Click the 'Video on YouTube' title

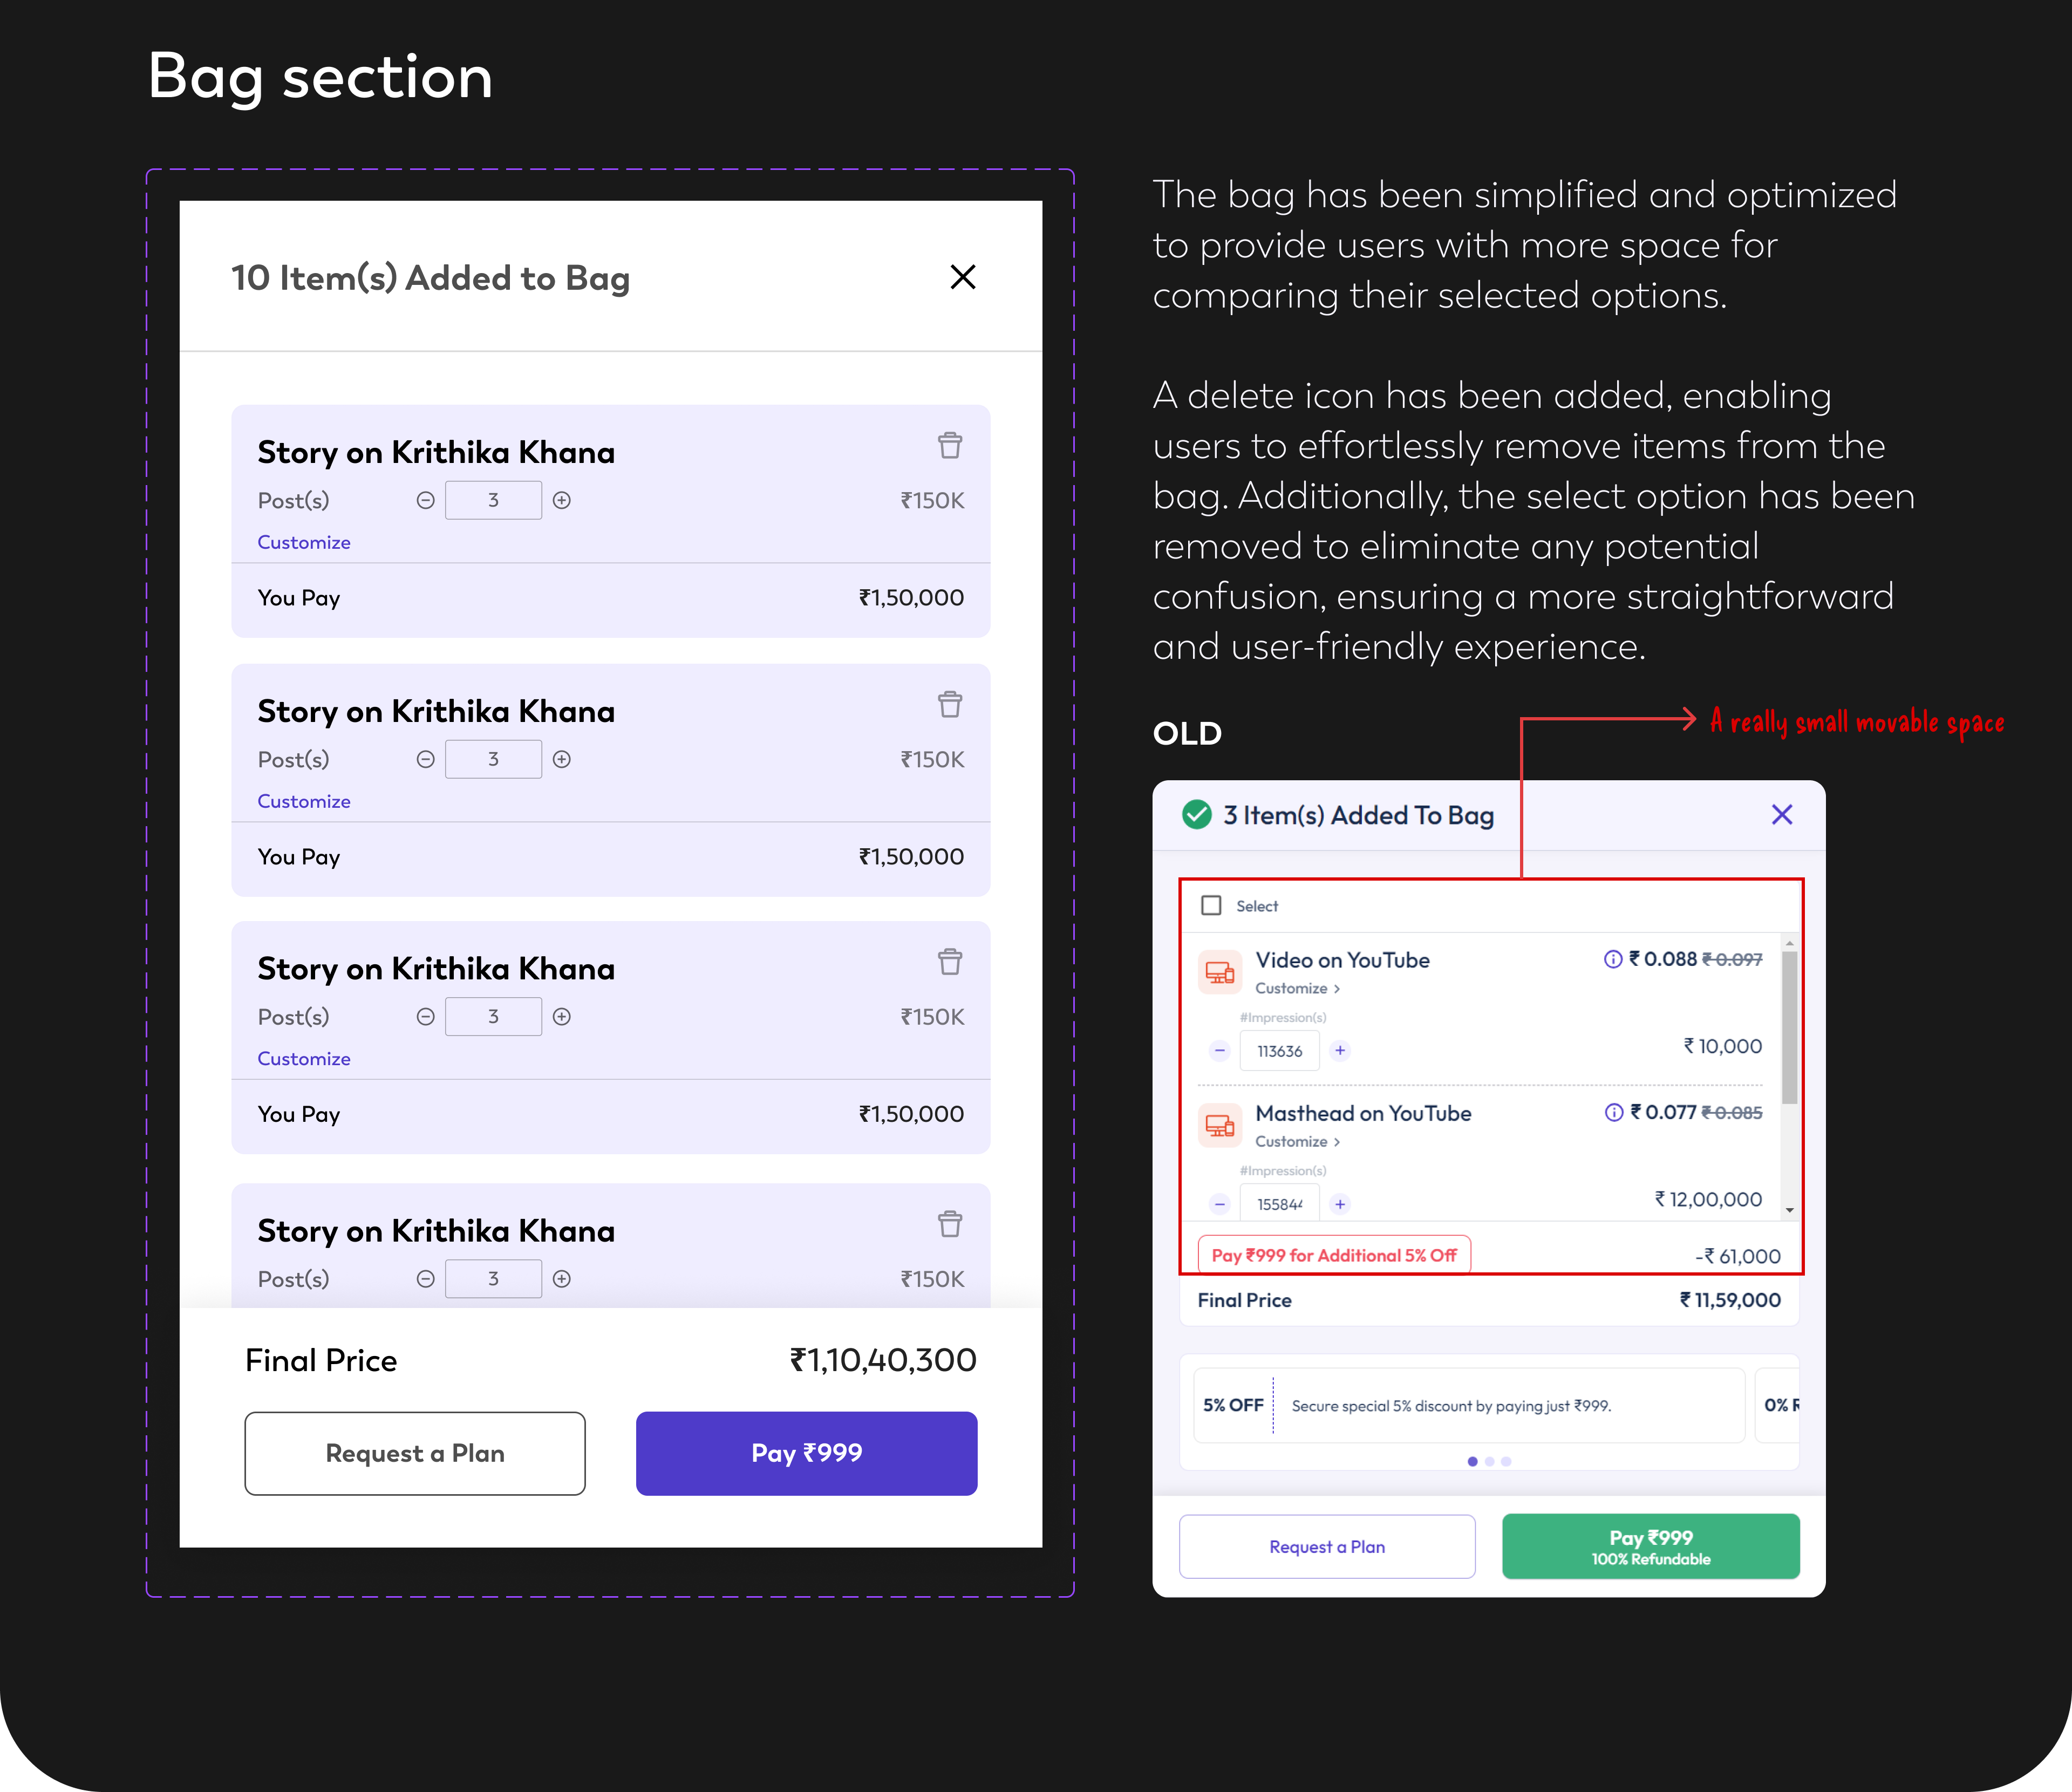[1342, 960]
